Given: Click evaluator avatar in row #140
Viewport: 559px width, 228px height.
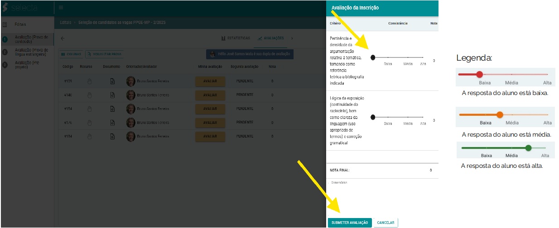Looking at the screenshot, I should tap(131, 95).
